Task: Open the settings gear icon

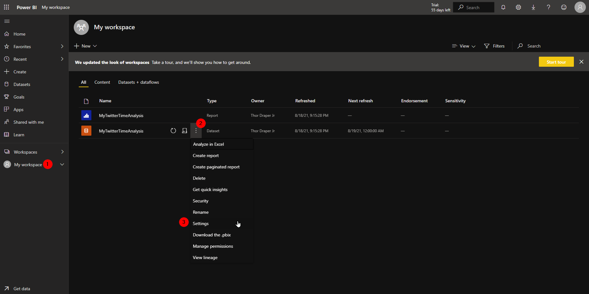Action: pyautogui.click(x=518, y=7)
